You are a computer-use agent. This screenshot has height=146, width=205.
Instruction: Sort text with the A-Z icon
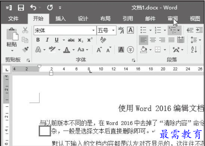pos(194,50)
